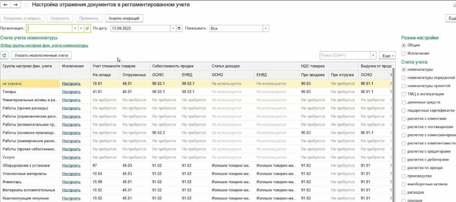This screenshot has width=456, height=202.
Task: Clear the search box with its x icon
Action: [x=373, y=55]
